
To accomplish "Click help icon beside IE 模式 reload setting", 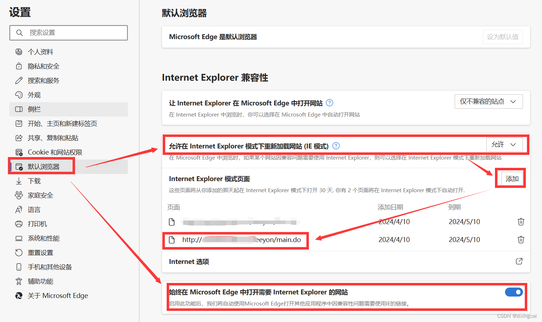I will [336, 146].
